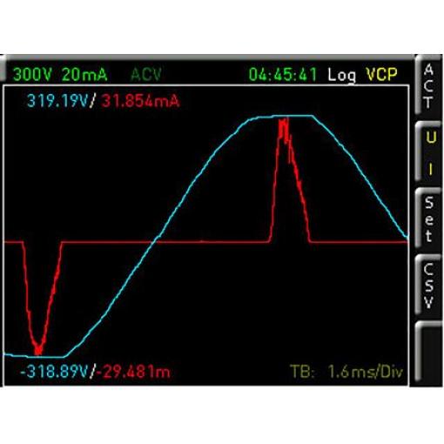Click the 20mA range indicator
The image size is (444, 444).
pos(84,74)
